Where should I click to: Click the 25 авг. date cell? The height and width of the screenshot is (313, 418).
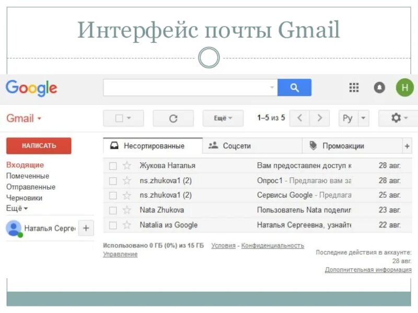(389, 195)
